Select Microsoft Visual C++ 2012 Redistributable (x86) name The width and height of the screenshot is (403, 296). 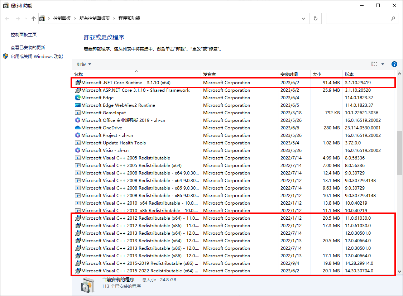click(140, 225)
